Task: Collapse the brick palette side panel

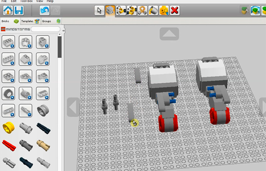Action: coord(63,30)
